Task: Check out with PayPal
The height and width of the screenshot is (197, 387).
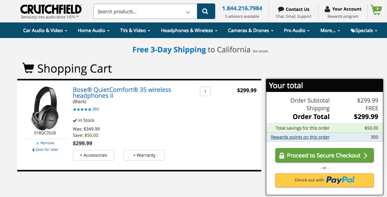Action: 324,180
